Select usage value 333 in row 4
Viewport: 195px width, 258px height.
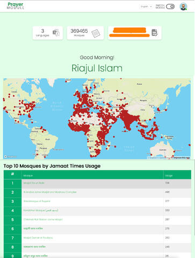(167, 210)
